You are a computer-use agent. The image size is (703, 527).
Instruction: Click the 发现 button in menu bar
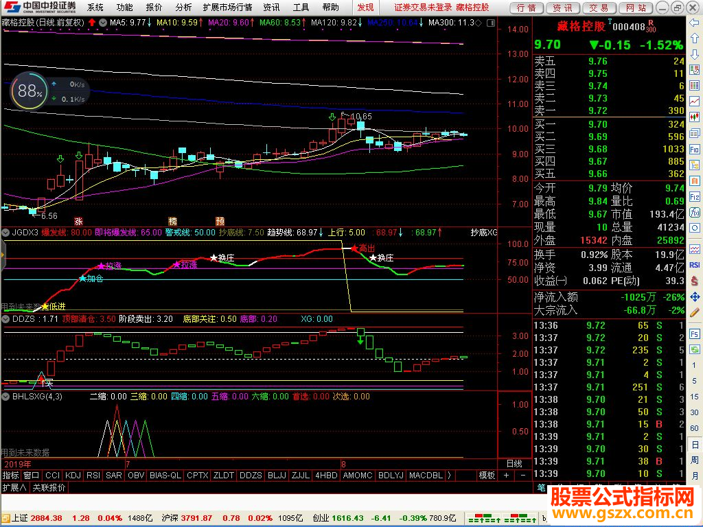tap(365, 7)
